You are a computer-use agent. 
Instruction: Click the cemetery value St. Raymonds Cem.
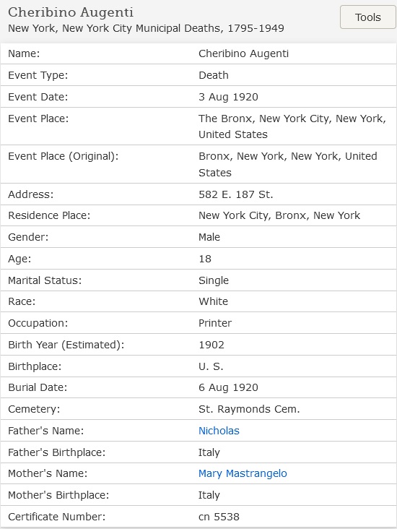[249, 409]
